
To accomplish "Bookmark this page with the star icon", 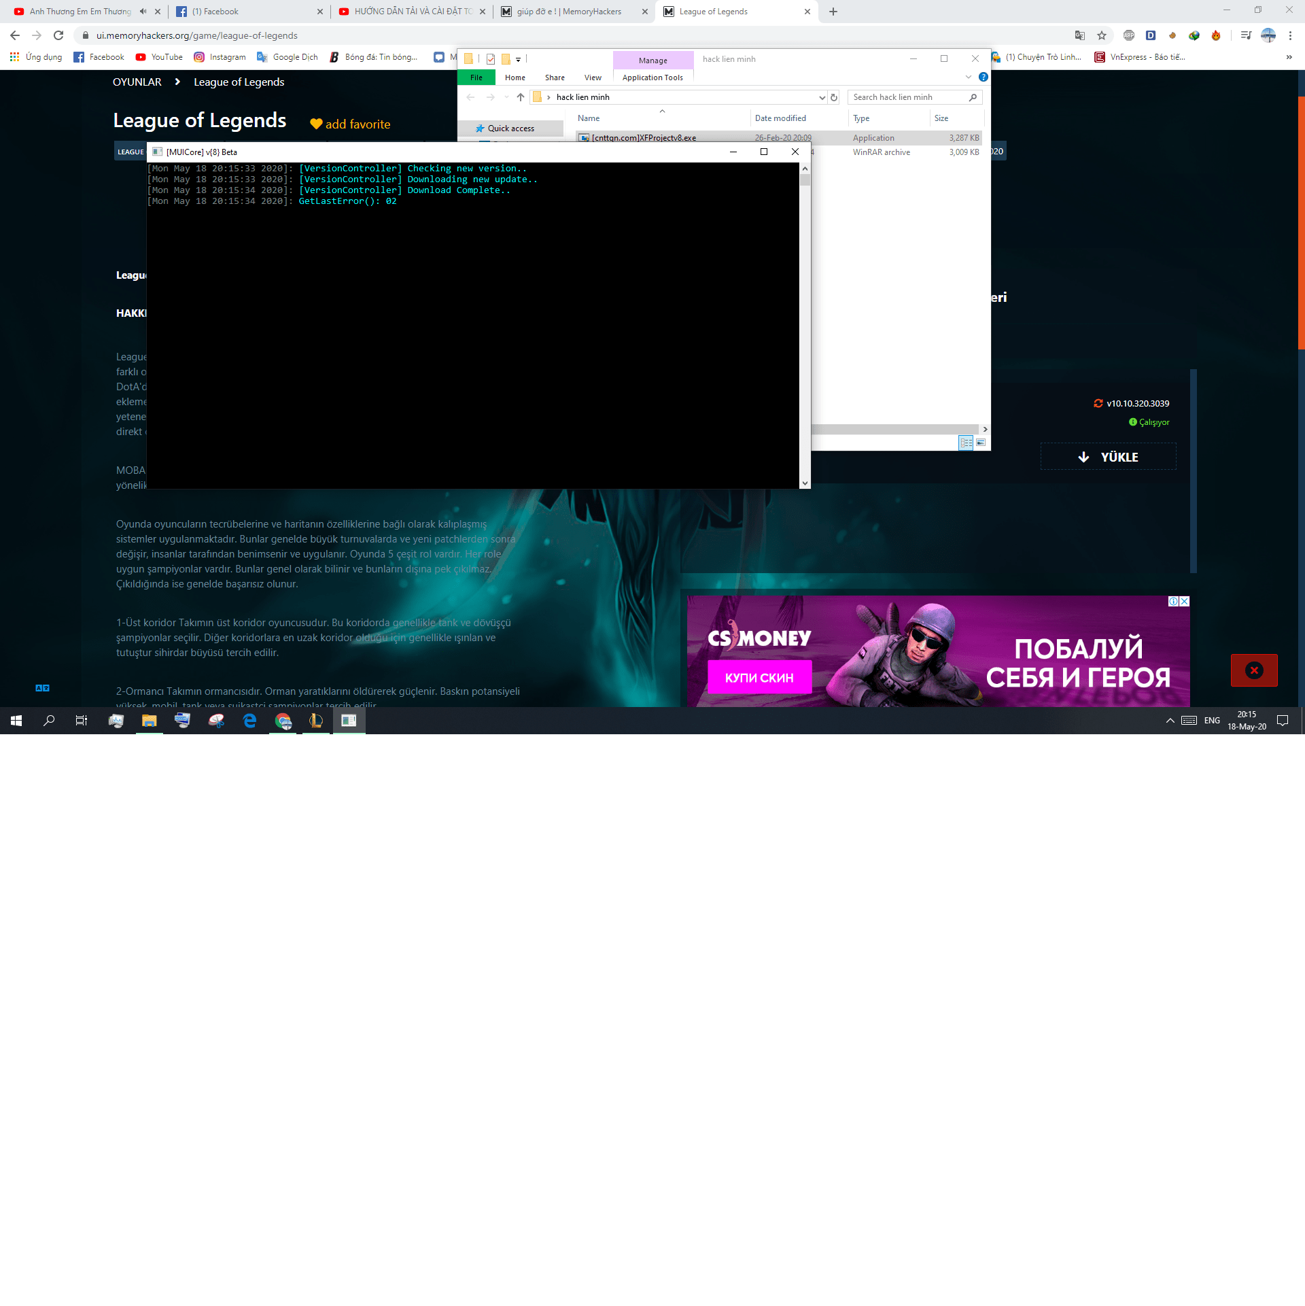I will pyautogui.click(x=1102, y=35).
